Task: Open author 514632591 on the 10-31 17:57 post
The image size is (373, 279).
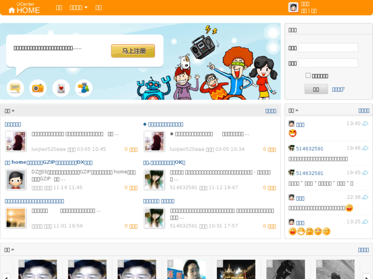Action: pos(183,226)
